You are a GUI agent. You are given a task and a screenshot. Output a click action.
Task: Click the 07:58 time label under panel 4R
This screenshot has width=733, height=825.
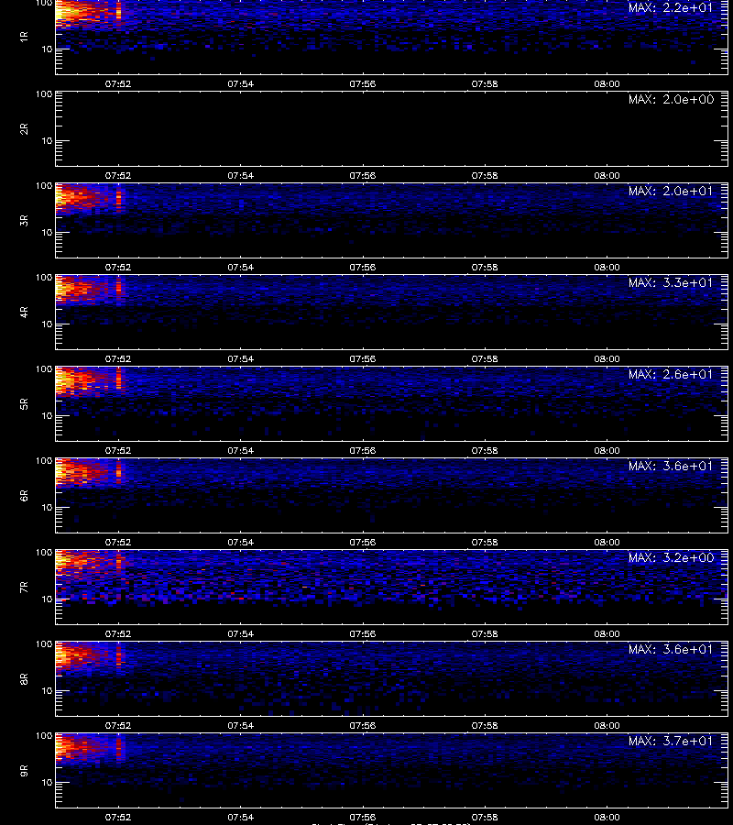point(485,358)
